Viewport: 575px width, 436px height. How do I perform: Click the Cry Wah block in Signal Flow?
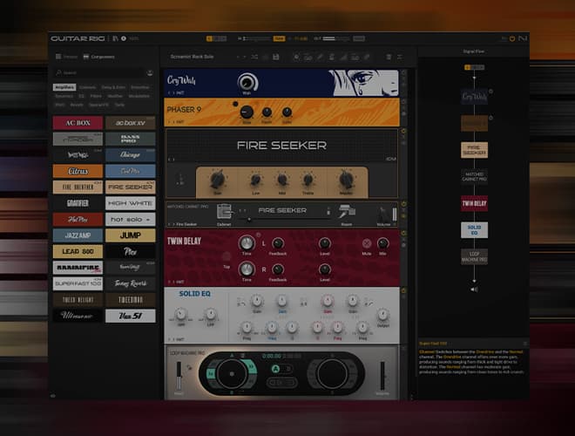[x=474, y=97]
